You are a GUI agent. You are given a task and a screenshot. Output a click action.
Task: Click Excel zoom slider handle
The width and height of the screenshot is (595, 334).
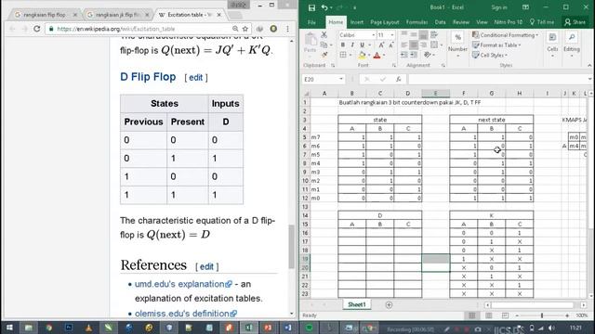tap(542, 315)
